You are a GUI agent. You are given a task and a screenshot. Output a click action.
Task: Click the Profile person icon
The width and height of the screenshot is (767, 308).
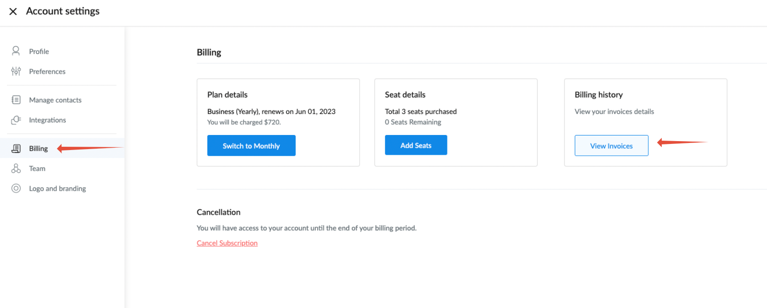coord(16,51)
